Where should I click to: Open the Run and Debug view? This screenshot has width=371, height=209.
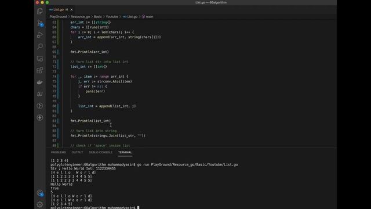point(40,35)
